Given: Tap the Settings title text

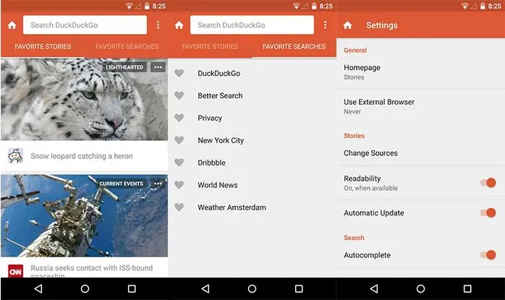Looking at the screenshot, I should [382, 25].
